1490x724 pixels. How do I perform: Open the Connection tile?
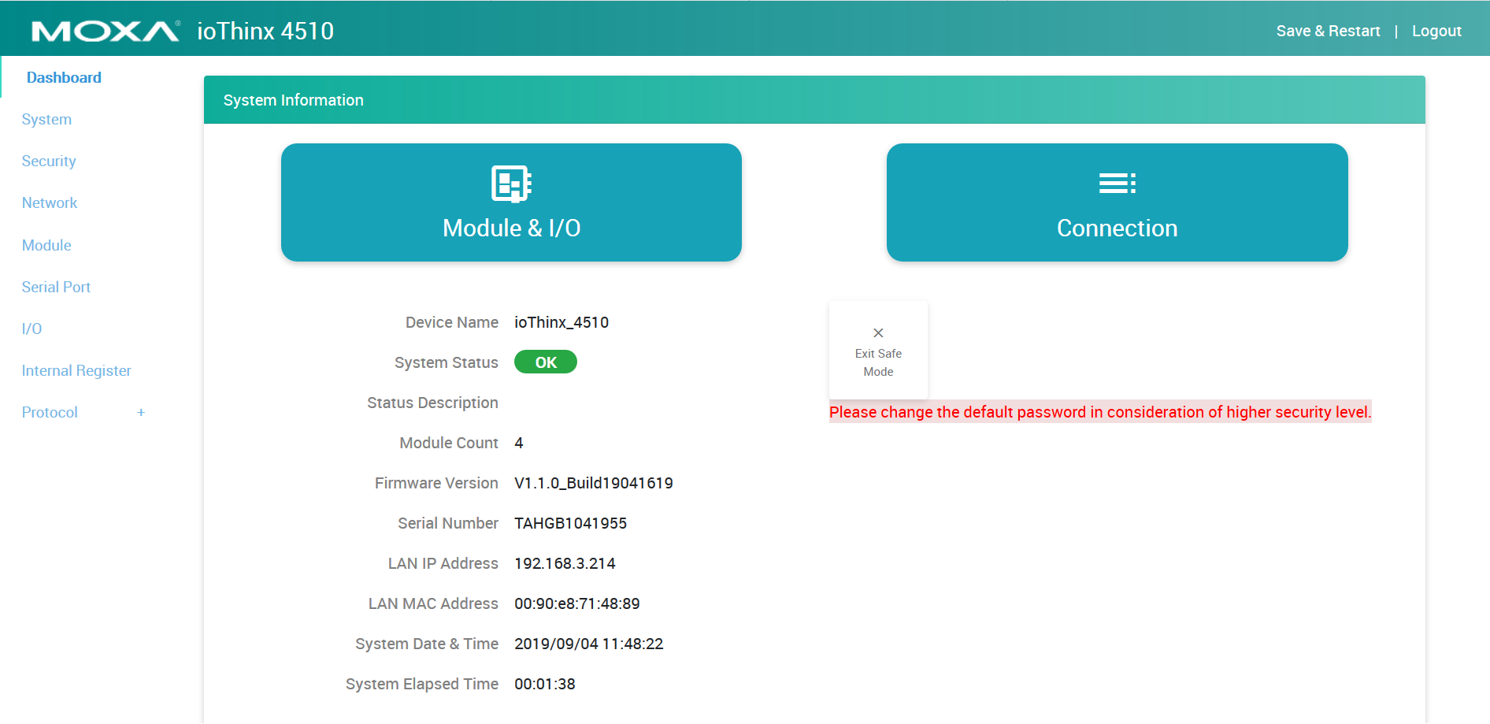[1117, 202]
